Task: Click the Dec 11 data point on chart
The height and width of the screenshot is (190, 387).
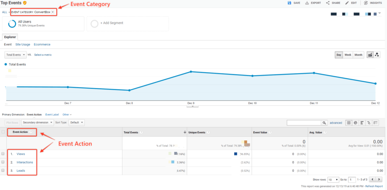Action: (x=314, y=73)
